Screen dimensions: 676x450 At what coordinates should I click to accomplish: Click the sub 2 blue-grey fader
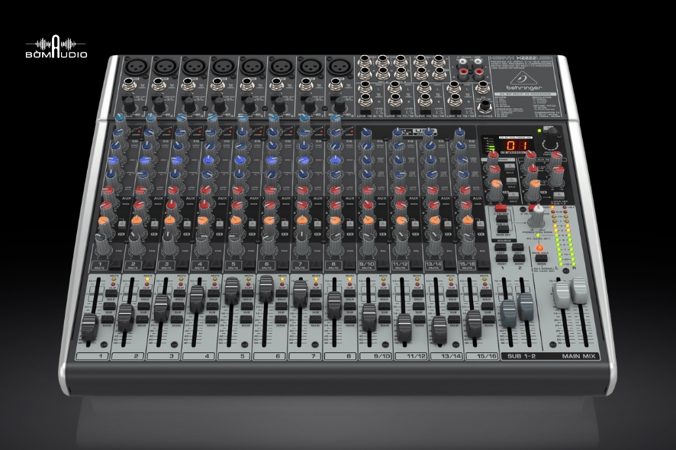526,306
